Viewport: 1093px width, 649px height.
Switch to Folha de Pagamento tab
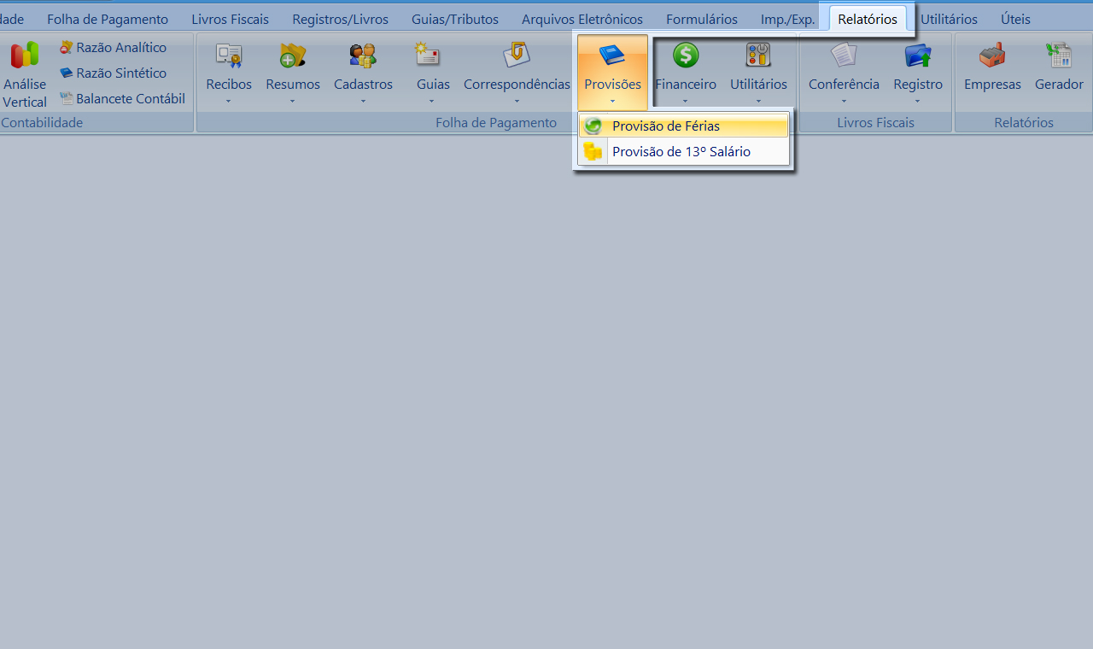pos(108,19)
